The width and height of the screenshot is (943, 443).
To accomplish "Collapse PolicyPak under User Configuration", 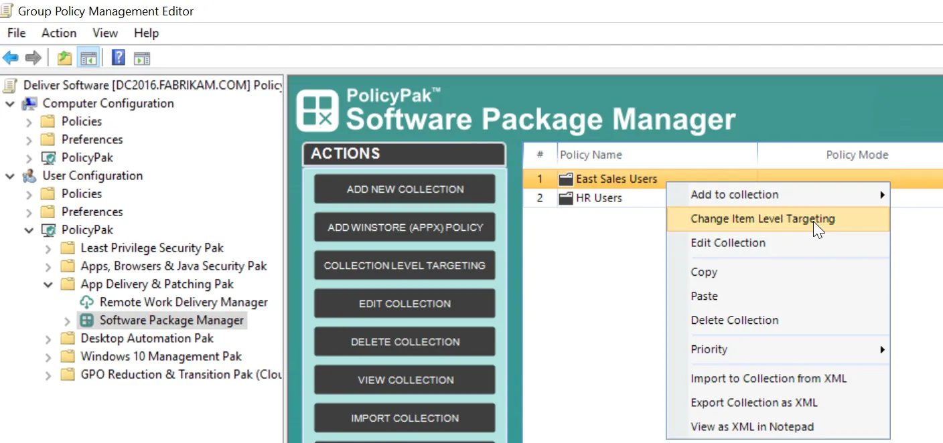I will click(29, 230).
